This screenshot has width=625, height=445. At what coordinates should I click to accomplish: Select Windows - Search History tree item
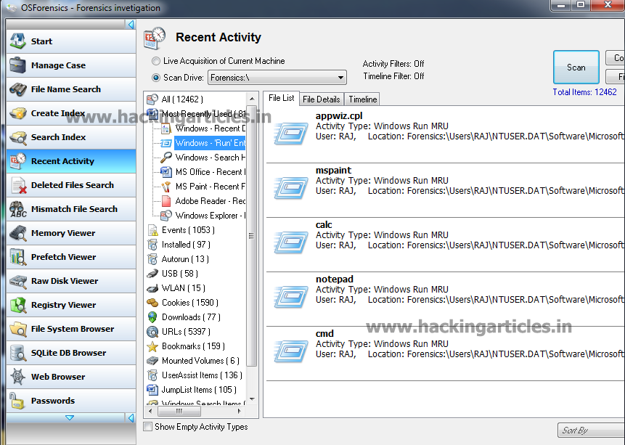(x=203, y=158)
